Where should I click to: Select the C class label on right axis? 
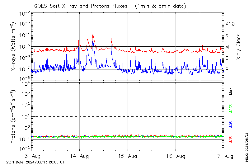227,58
